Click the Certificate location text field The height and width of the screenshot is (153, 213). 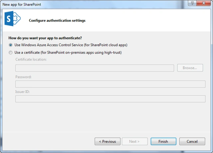(95, 68)
